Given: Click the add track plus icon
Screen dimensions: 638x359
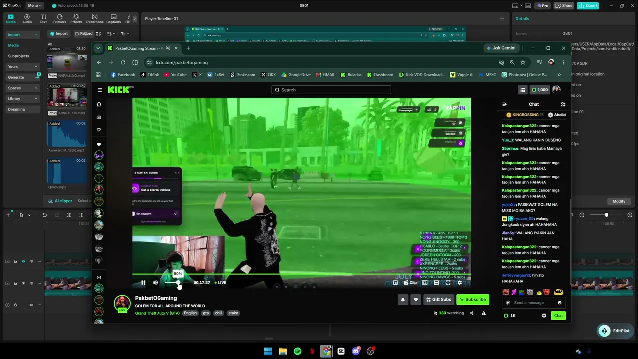Looking at the screenshot, I should click(8, 215).
